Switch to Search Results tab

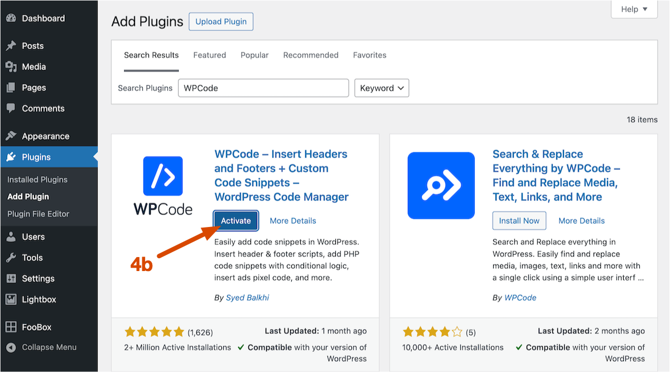pyautogui.click(x=151, y=55)
